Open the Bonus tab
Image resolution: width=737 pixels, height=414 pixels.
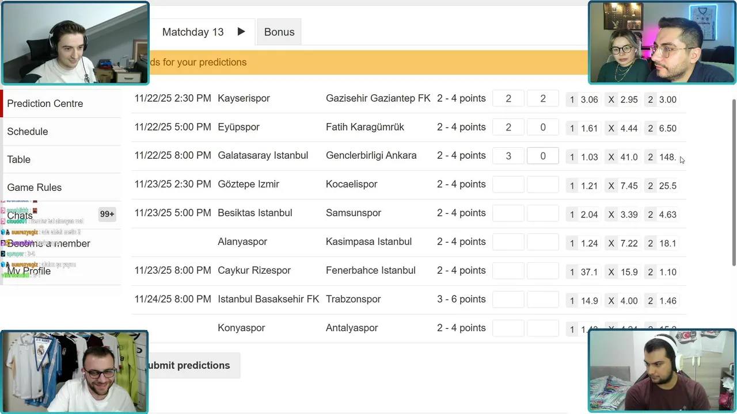pos(279,32)
